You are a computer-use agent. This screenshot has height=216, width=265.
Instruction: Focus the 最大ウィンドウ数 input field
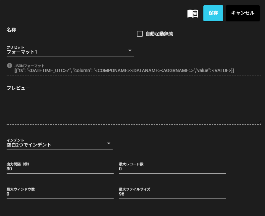60,194
